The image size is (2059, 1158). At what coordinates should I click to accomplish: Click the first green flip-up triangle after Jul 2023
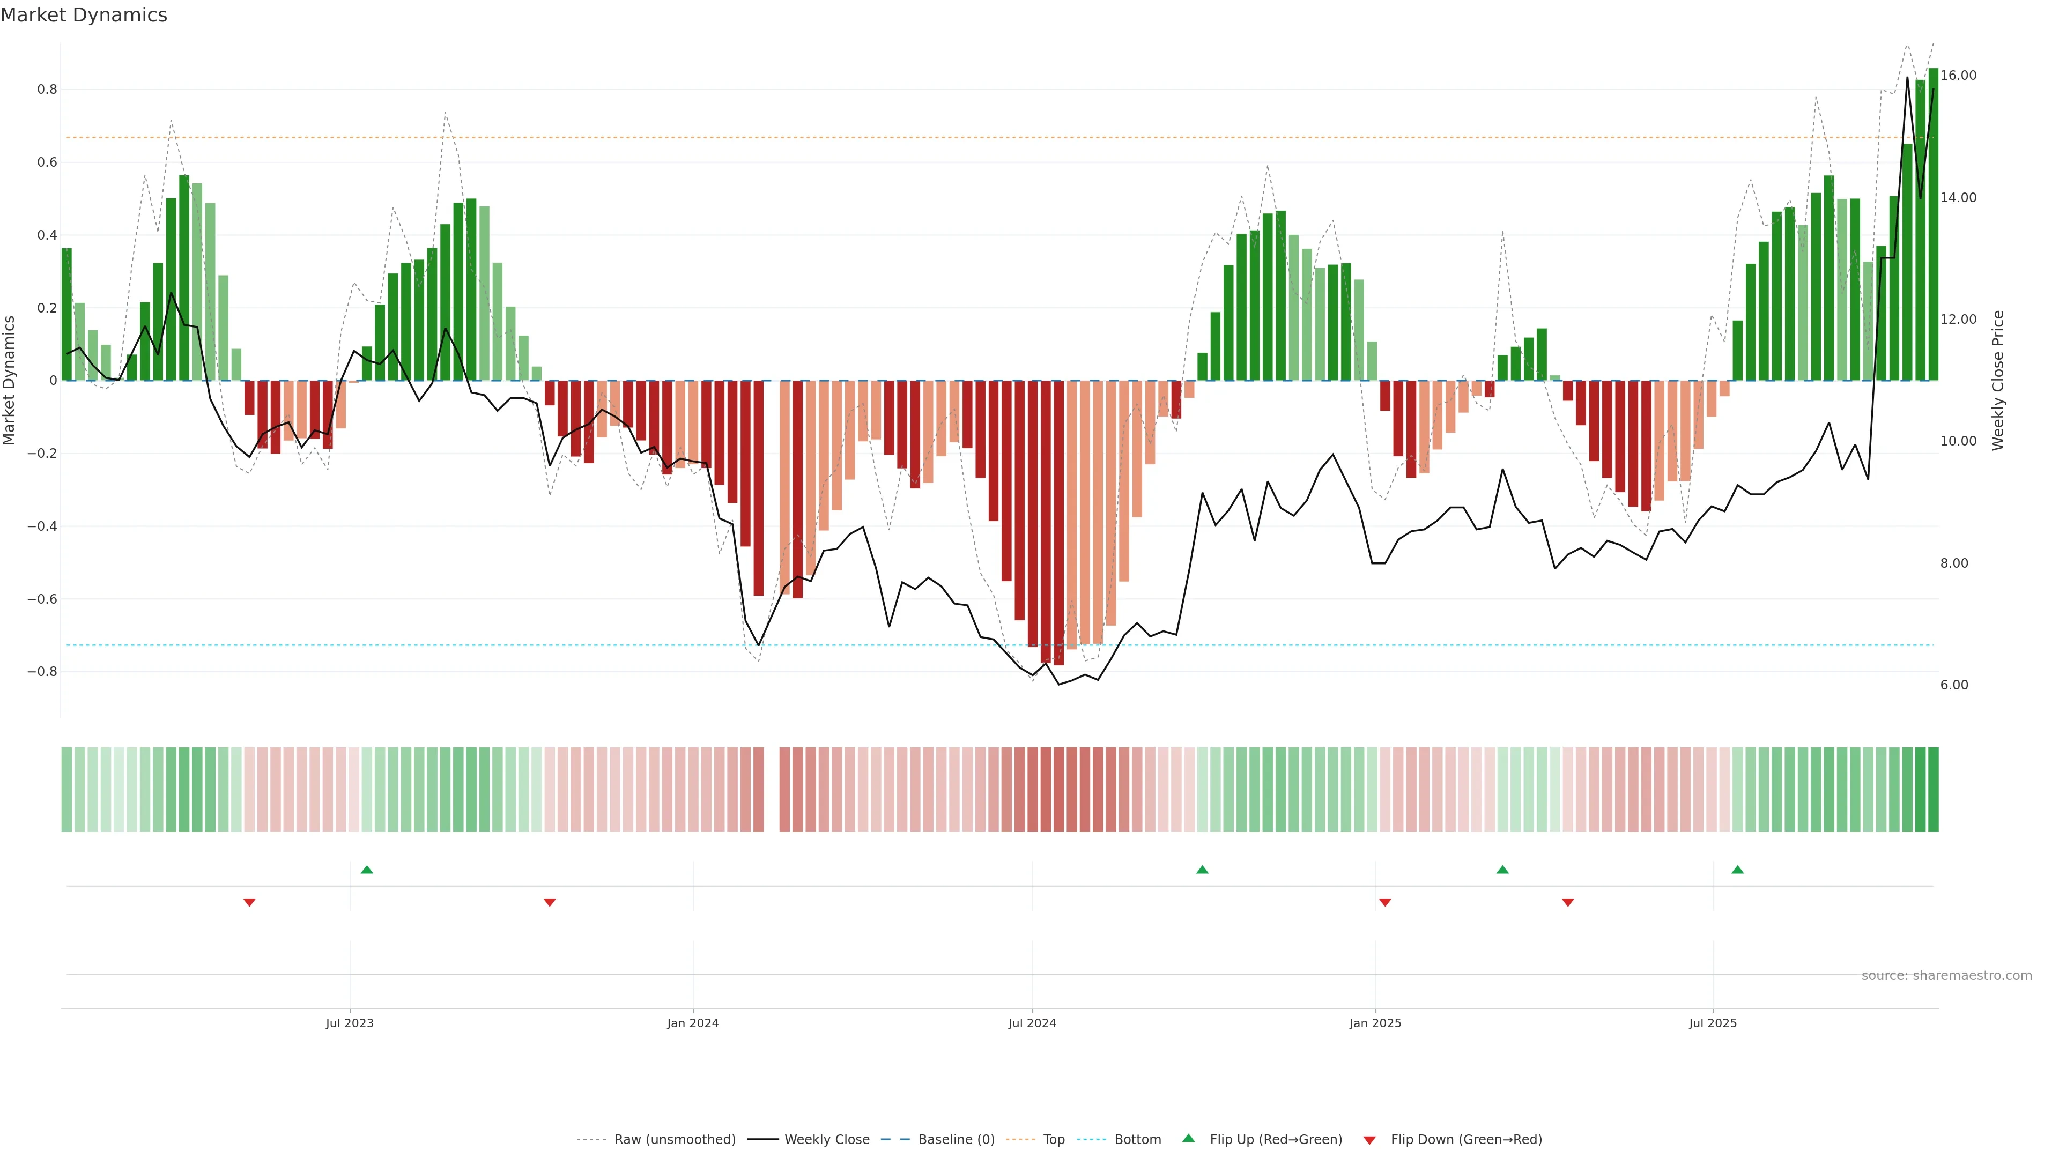point(367,870)
